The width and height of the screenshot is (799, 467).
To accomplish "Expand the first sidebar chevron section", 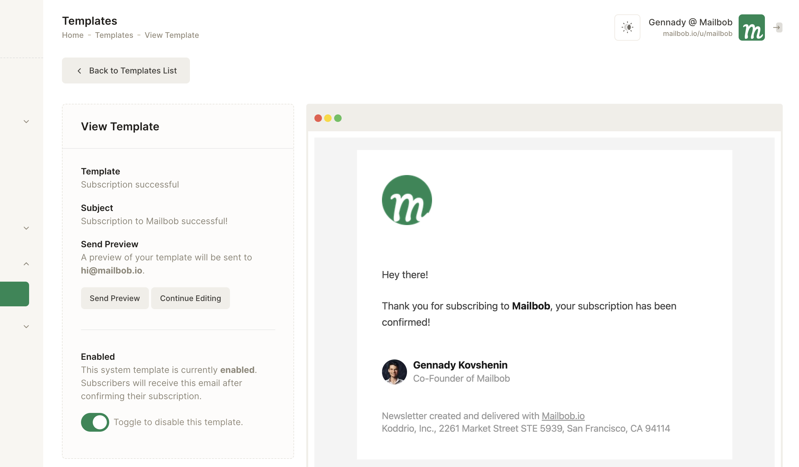I will (x=26, y=122).
